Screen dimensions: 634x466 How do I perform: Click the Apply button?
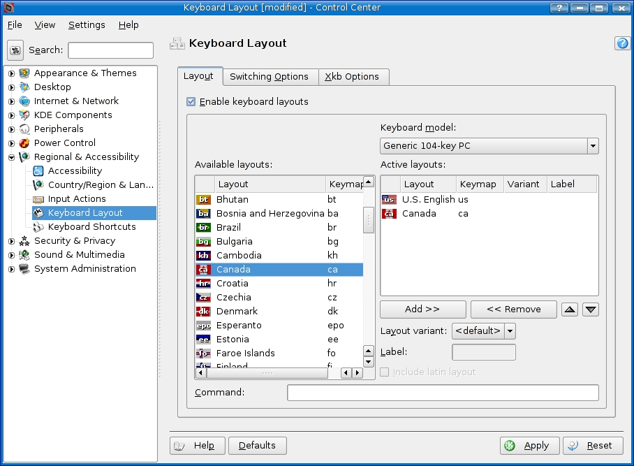pyautogui.click(x=529, y=446)
